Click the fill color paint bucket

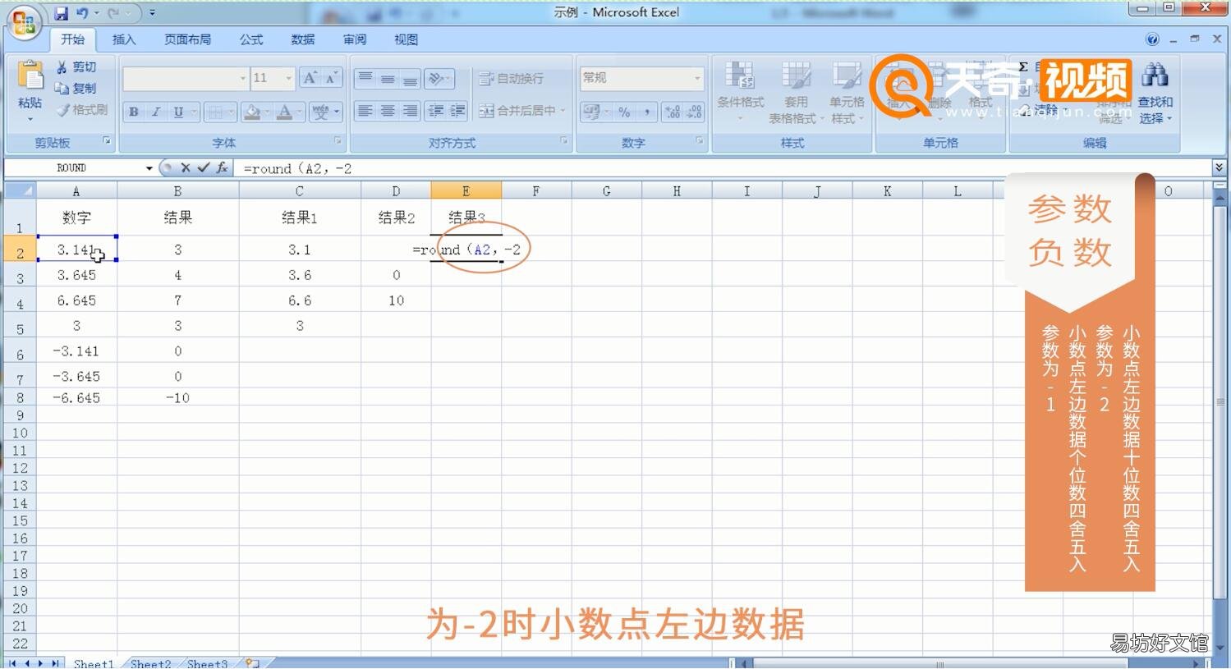pos(252,112)
